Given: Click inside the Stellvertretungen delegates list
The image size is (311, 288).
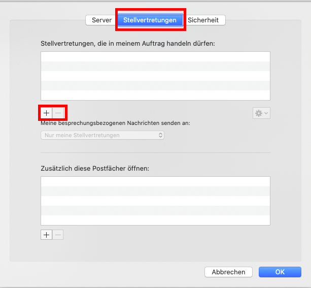Looking at the screenshot, I should (x=155, y=76).
